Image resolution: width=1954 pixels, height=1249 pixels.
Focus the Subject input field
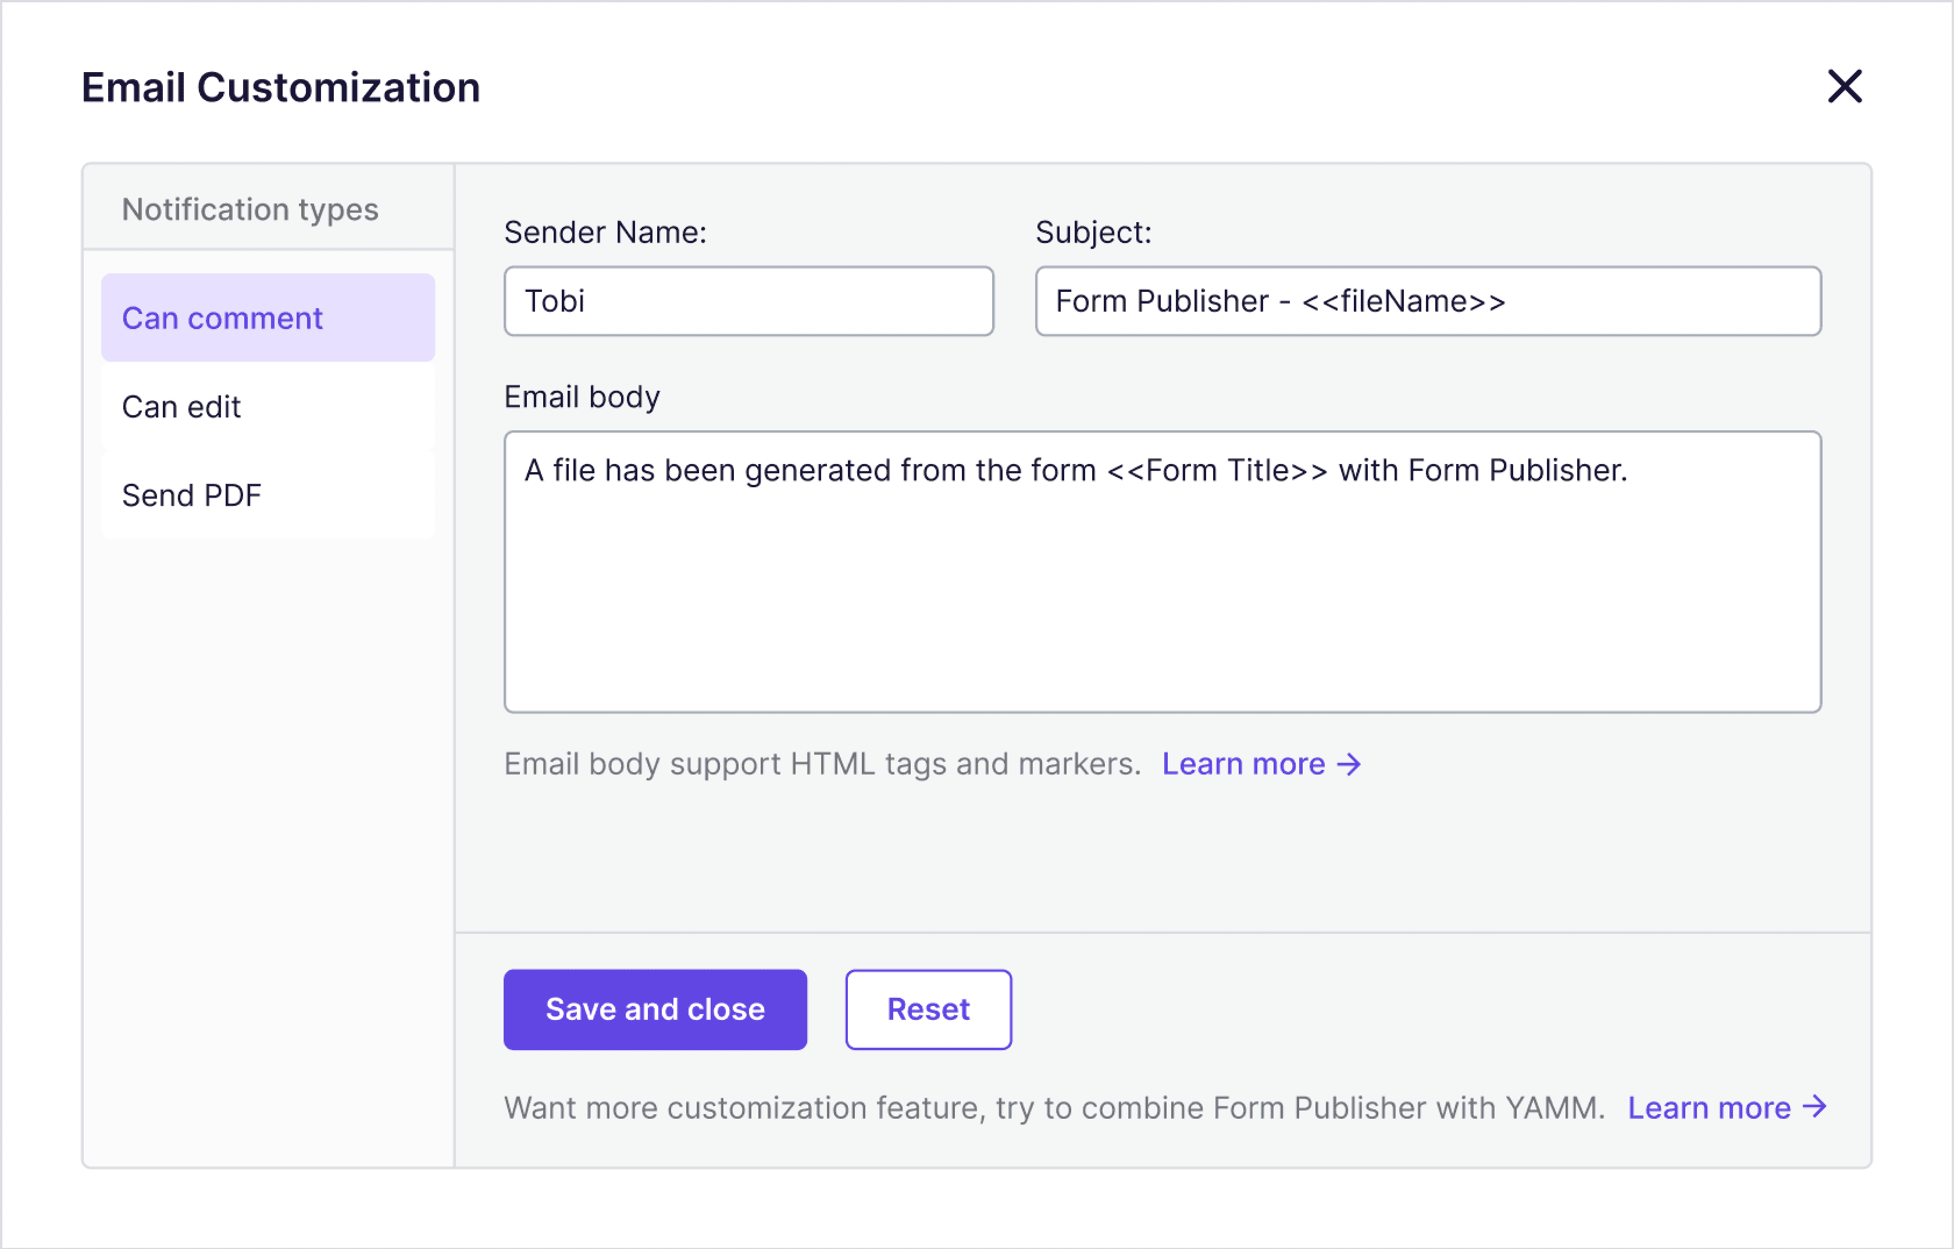point(1427,301)
